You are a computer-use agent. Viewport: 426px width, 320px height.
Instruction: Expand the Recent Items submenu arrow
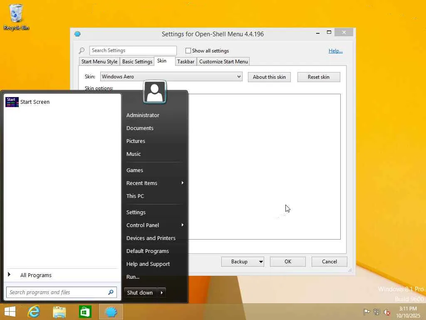coord(183,183)
